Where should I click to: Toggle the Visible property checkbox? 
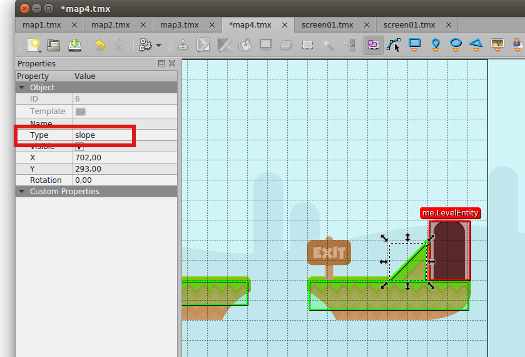click(79, 147)
